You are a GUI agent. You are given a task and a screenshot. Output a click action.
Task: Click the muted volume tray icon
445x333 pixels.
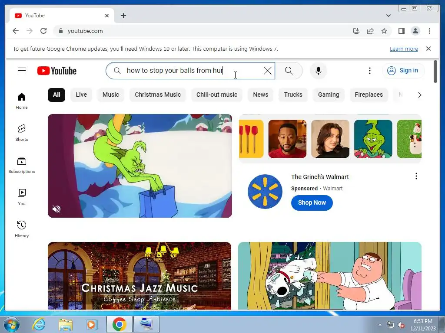(401, 325)
